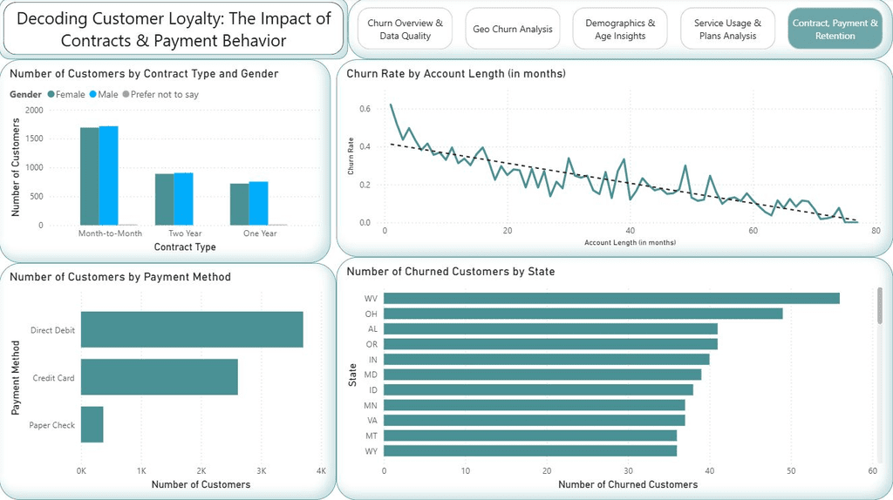Open Service Usage & Plans Analysis tab

click(727, 30)
